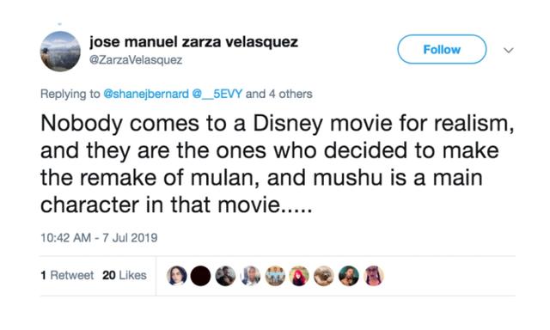The height and width of the screenshot is (330, 550).
Task: Click the fourth liker avatar in white shirt
Action: click(250, 276)
